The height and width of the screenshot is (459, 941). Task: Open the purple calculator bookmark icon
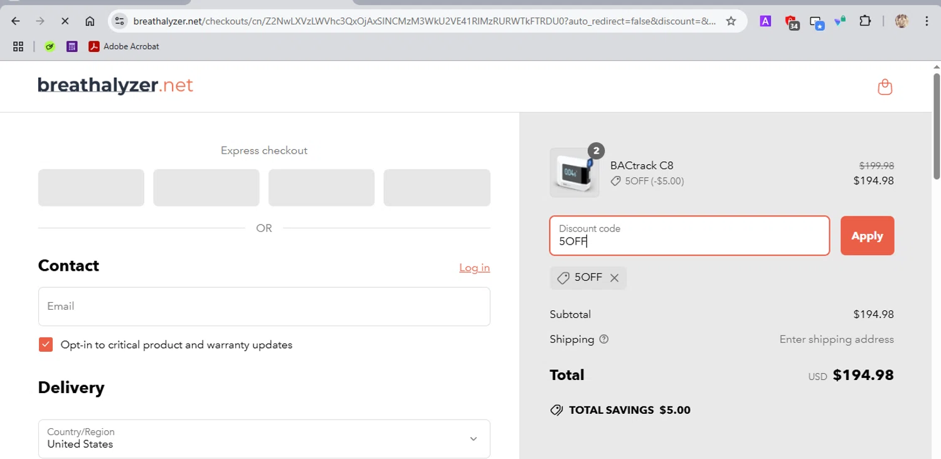(72, 46)
